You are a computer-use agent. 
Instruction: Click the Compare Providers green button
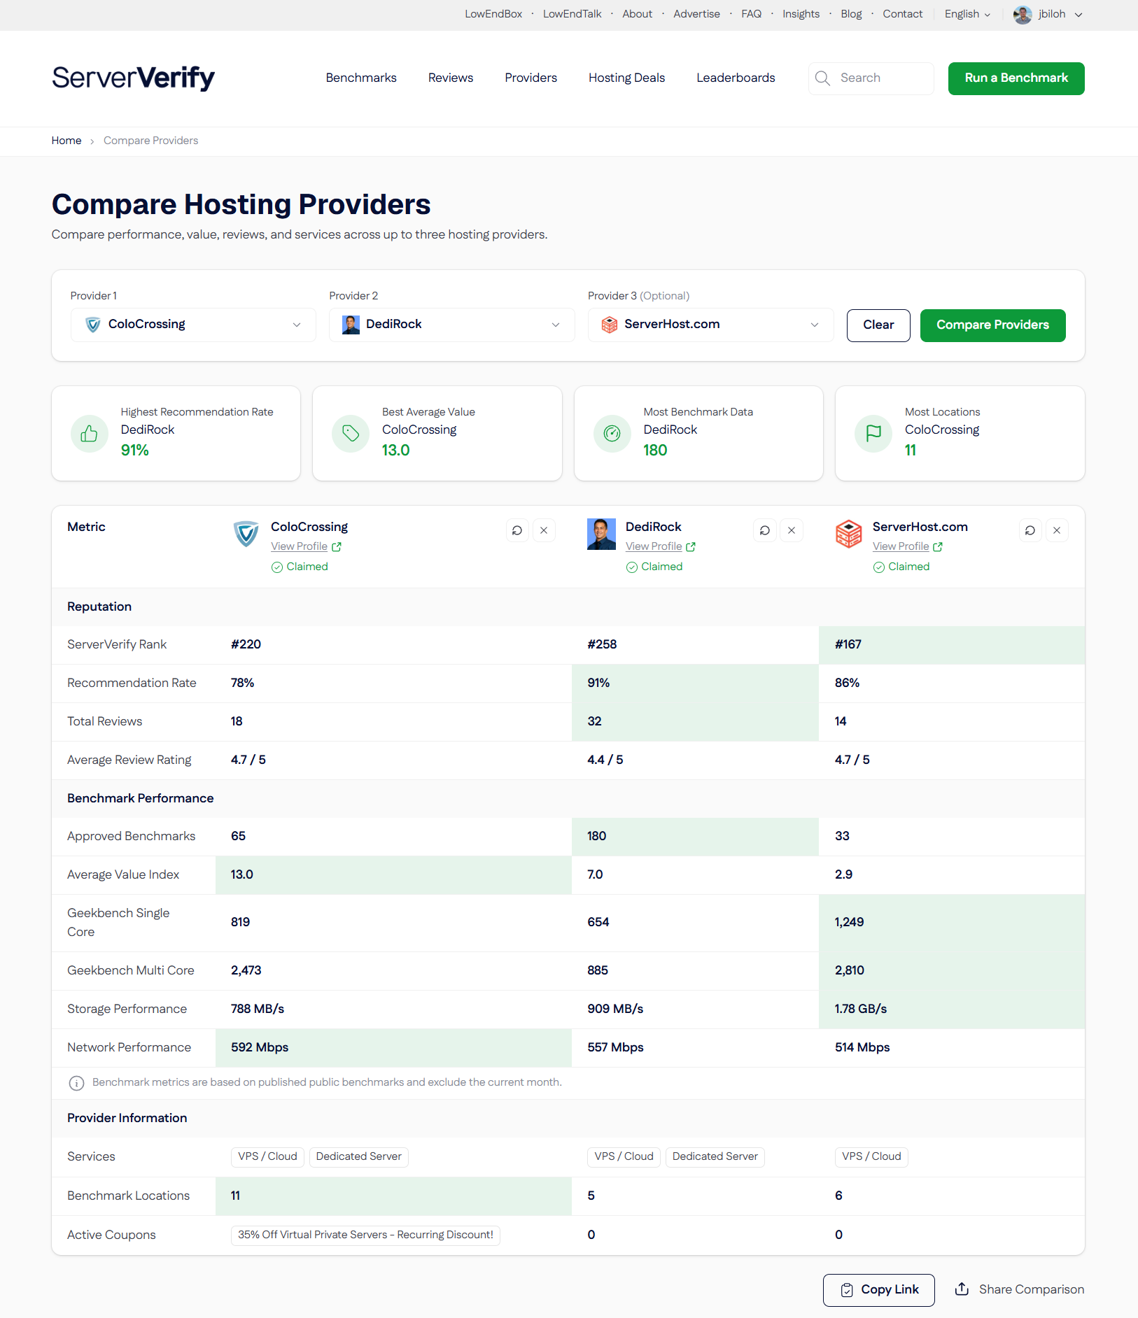pyautogui.click(x=992, y=325)
